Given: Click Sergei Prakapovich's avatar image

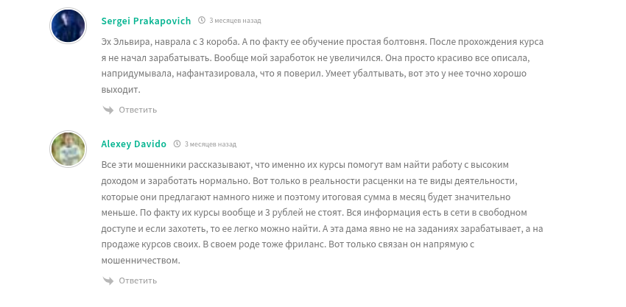Looking at the screenshot, I should tap(68, 26).
